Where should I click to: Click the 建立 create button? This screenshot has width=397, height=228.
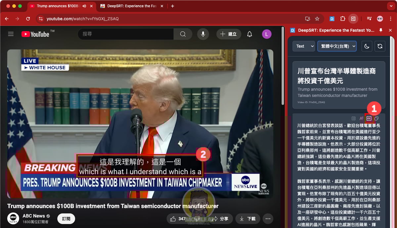(x=229, y=34)
